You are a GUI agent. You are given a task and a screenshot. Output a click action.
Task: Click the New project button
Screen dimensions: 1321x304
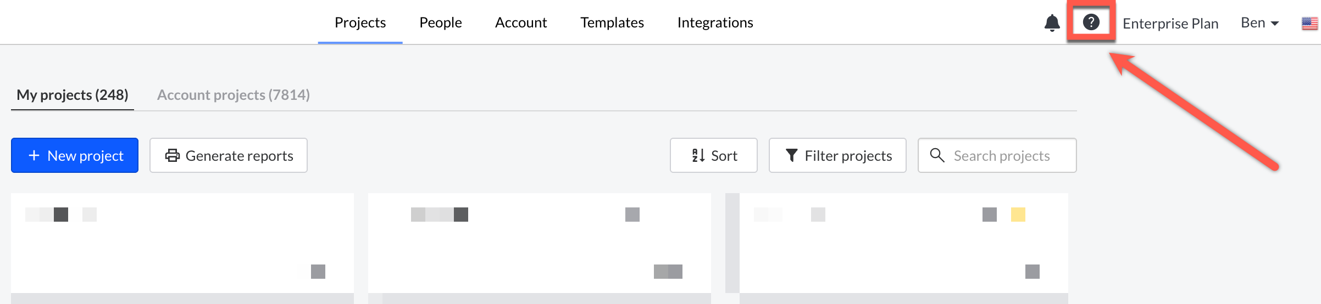(75, 155)
